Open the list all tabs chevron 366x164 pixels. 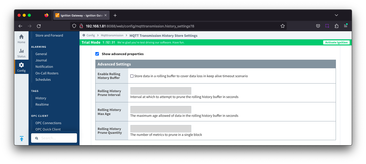pos(336,15)
